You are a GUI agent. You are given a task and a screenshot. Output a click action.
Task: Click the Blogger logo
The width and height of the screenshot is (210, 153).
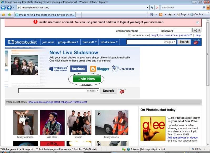100,69
